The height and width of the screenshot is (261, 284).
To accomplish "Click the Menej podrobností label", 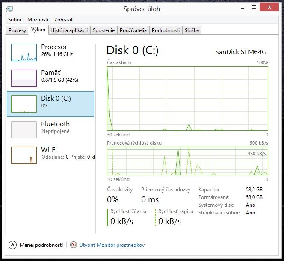I will (41, 245).
